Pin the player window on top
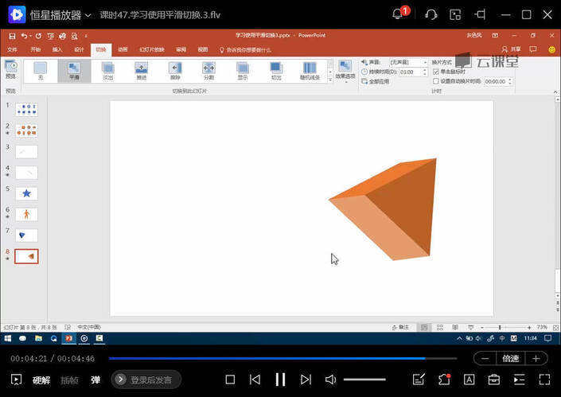This screenshot has width=561, height=397. (480, 14)
